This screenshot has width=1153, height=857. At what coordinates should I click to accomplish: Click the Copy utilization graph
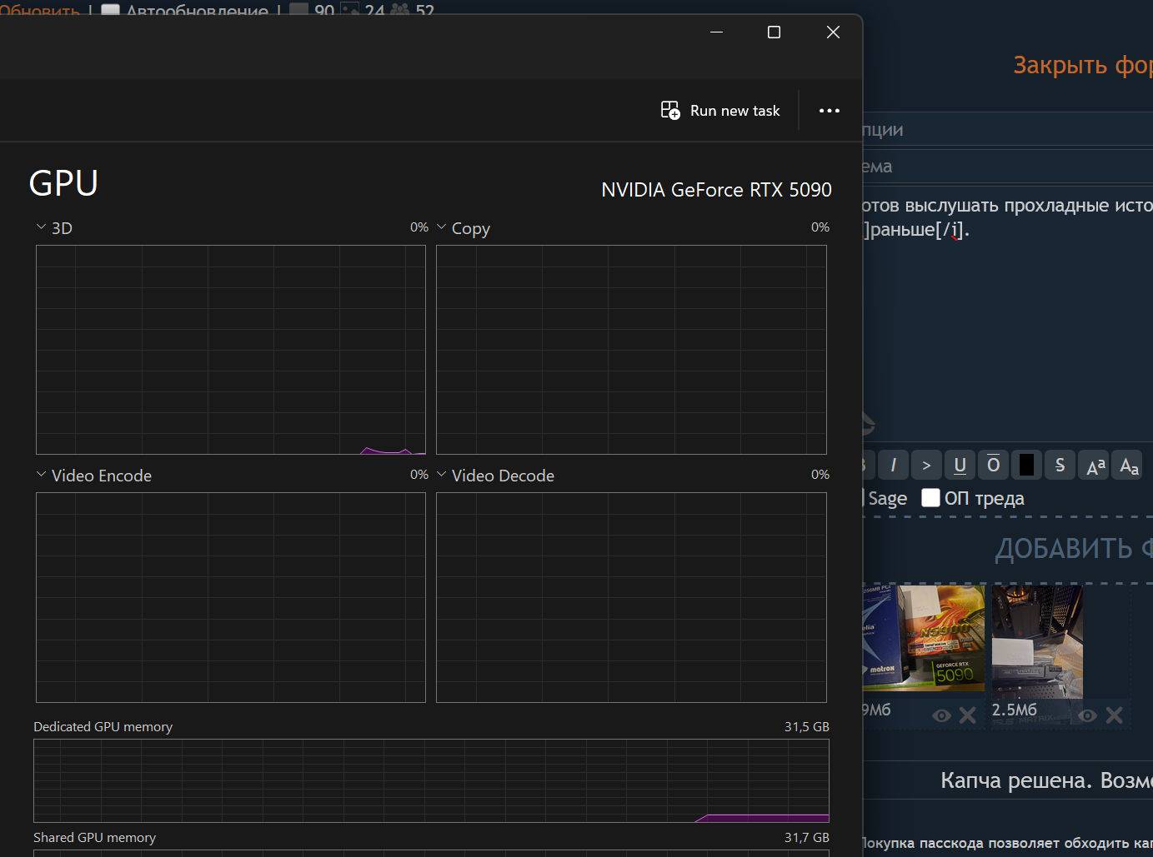(x=631, y=350)
